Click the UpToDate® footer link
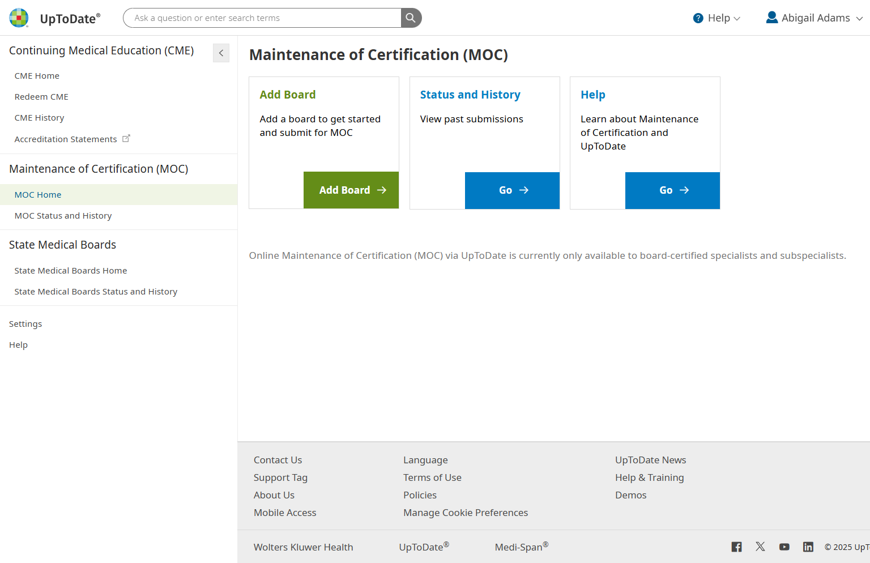This screenshot has width=870, height=563. pyautogui.click(x=424, y=547)
